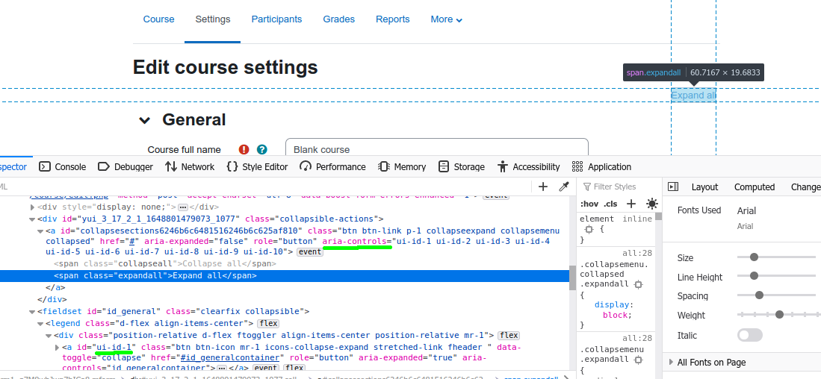The image size is (821, 379).
Task: Open the More dropdown menu
Action: click(447, 19)
